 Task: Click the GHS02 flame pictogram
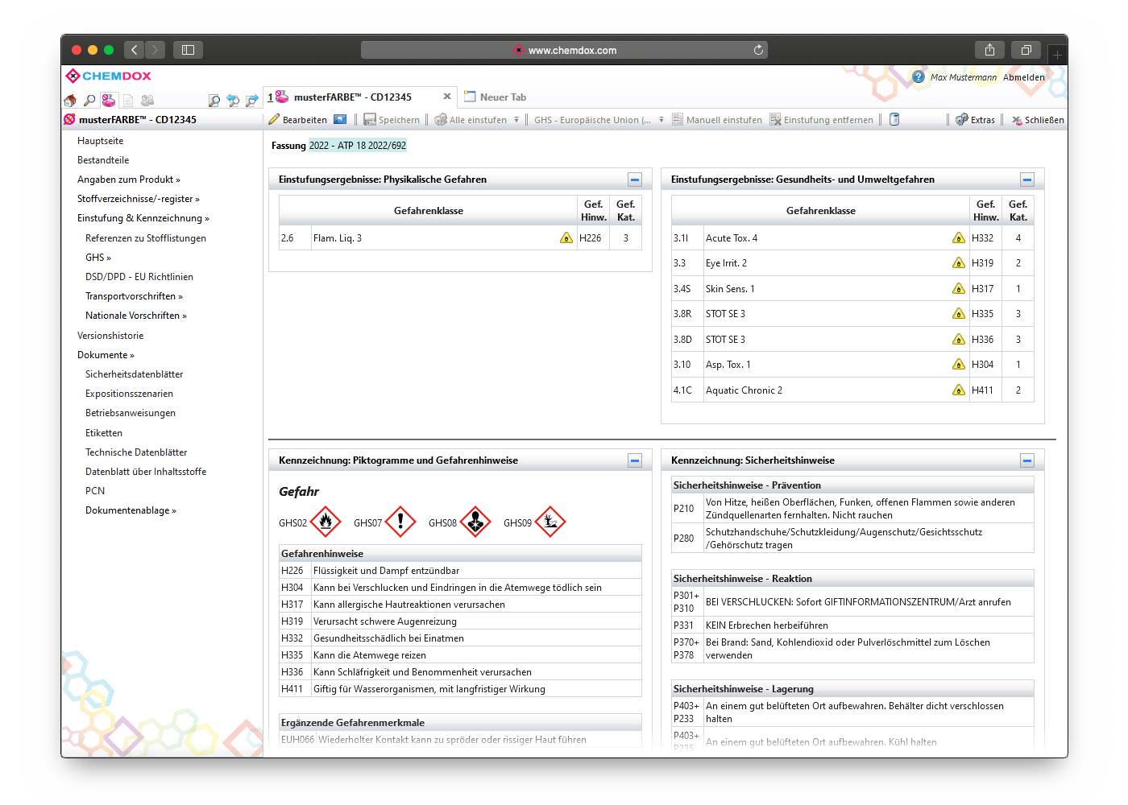click(326, 522)
